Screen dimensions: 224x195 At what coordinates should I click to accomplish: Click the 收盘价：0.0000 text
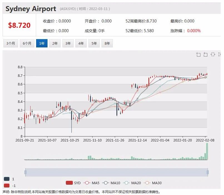point(57,21)
